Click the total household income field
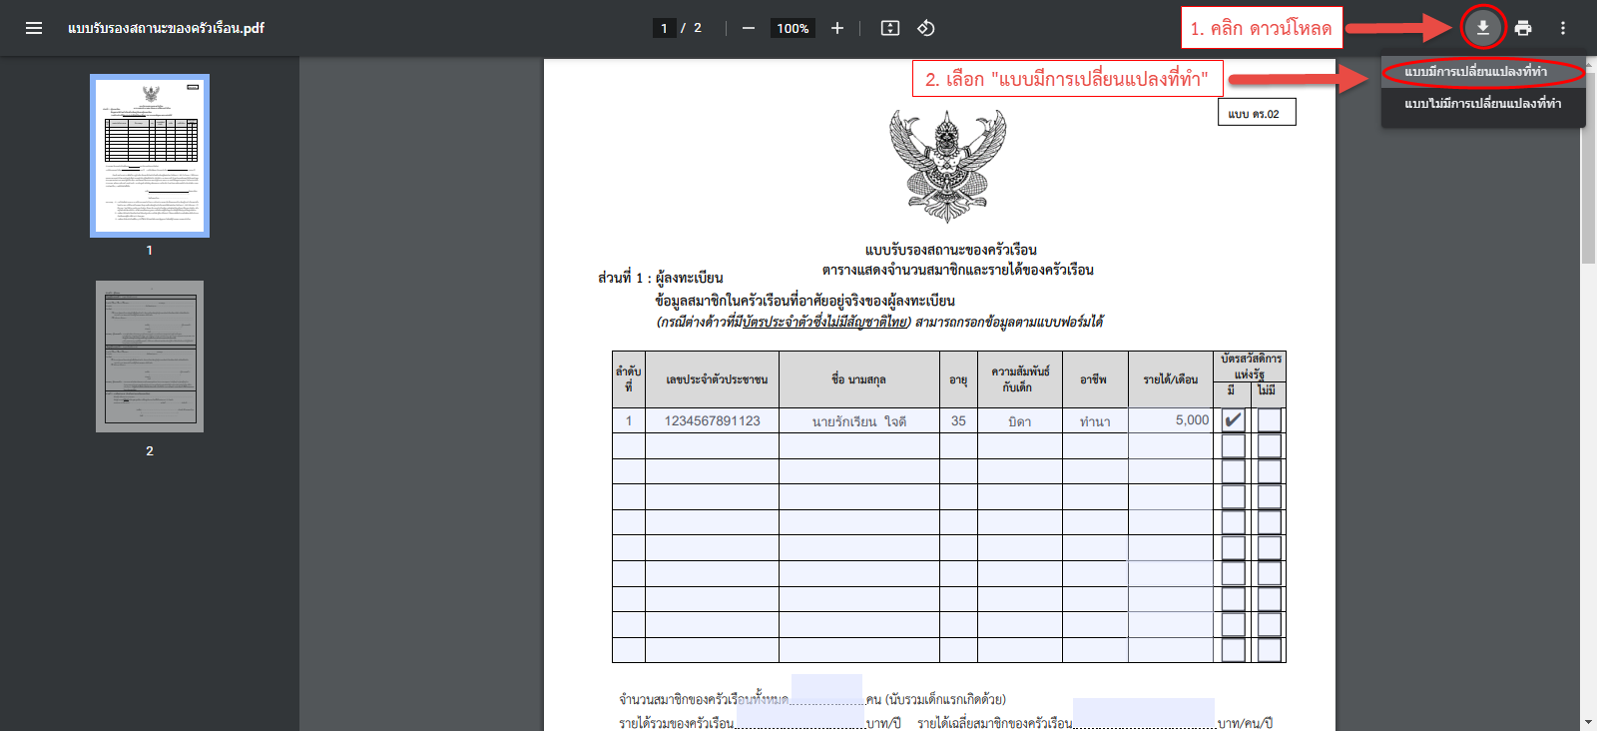The width and height of the screenshot is (1597, 731). coord(799,716)
